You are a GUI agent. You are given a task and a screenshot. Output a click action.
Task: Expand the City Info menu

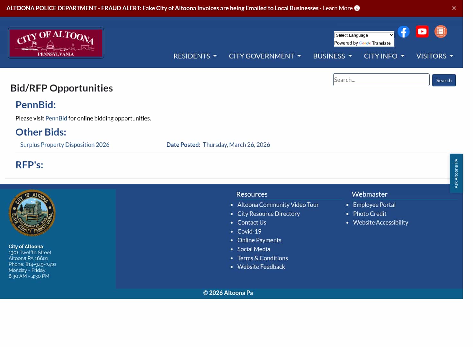384,56
